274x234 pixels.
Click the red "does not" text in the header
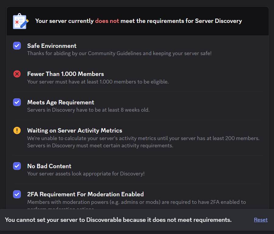point(107,21)
